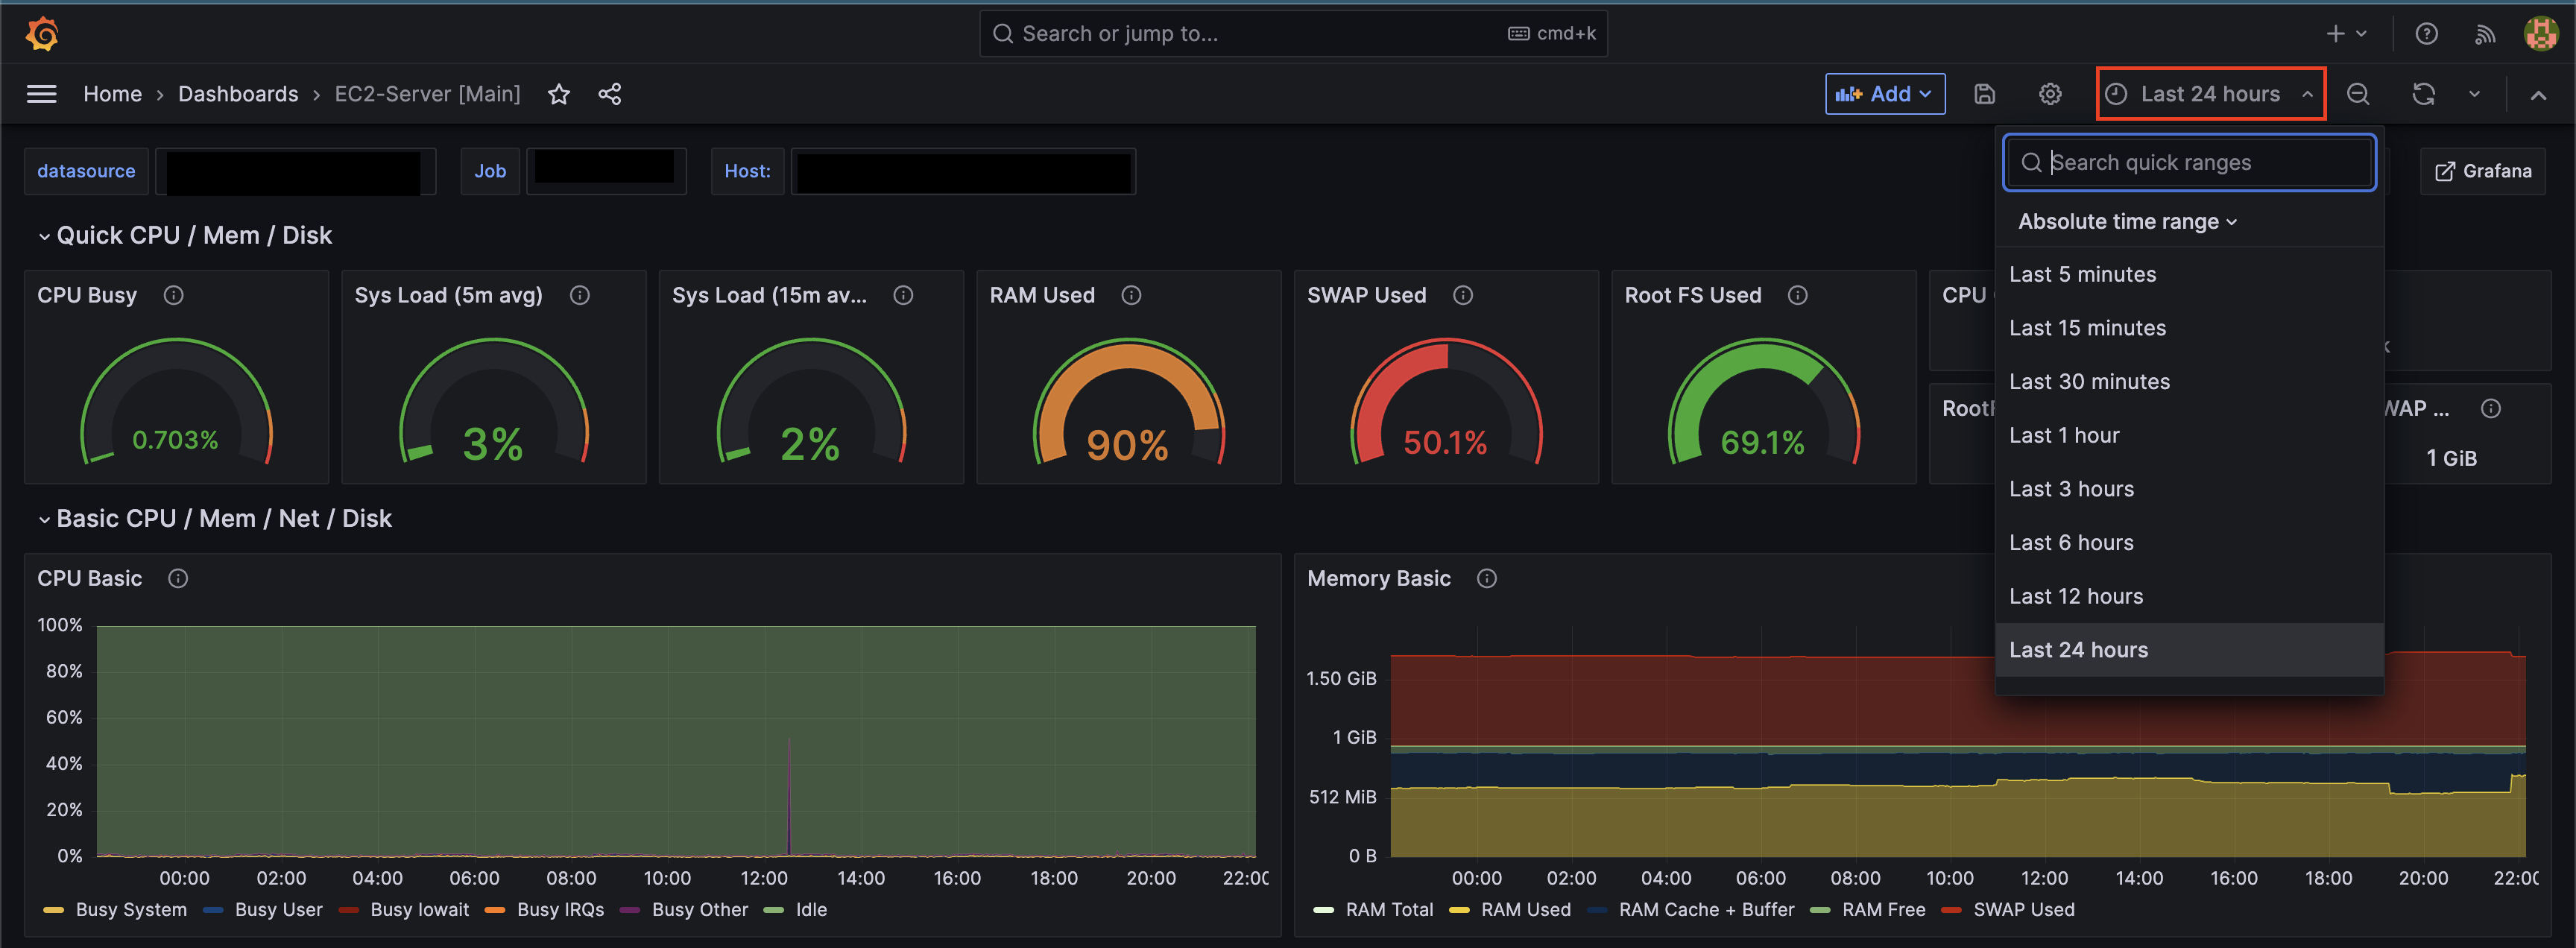The height and width of the screenshot is (948, 2576).
Task: Zoom out the time range
Action: coord(2358,94)
